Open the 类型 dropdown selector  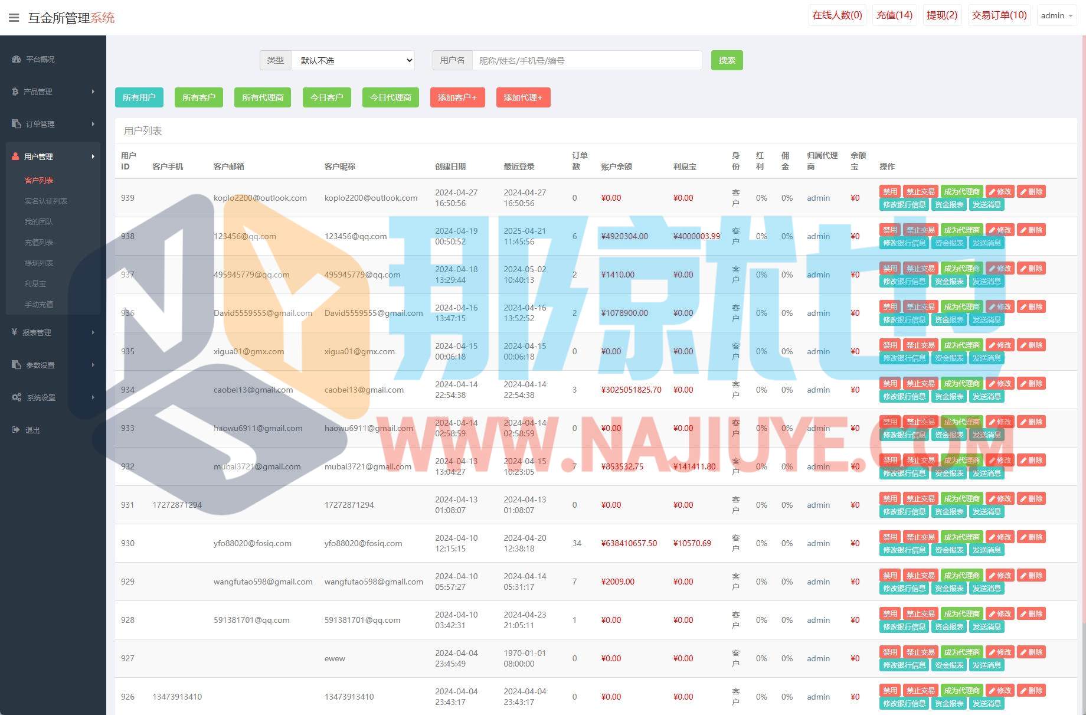click(x=353, y=60)
